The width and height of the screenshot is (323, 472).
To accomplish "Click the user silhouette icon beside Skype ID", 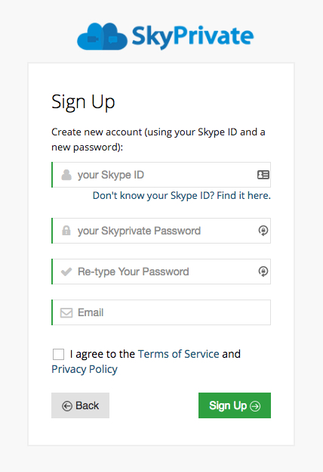I will point(66,175).
